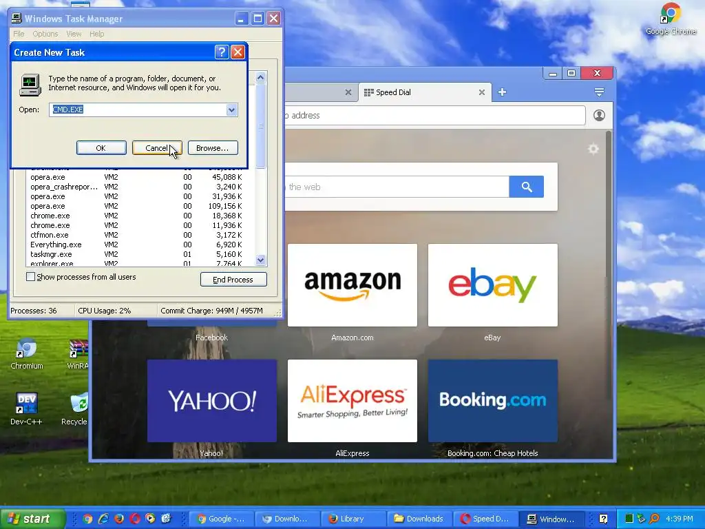Open the AliExpress speed dial tile

click(352, 401)
